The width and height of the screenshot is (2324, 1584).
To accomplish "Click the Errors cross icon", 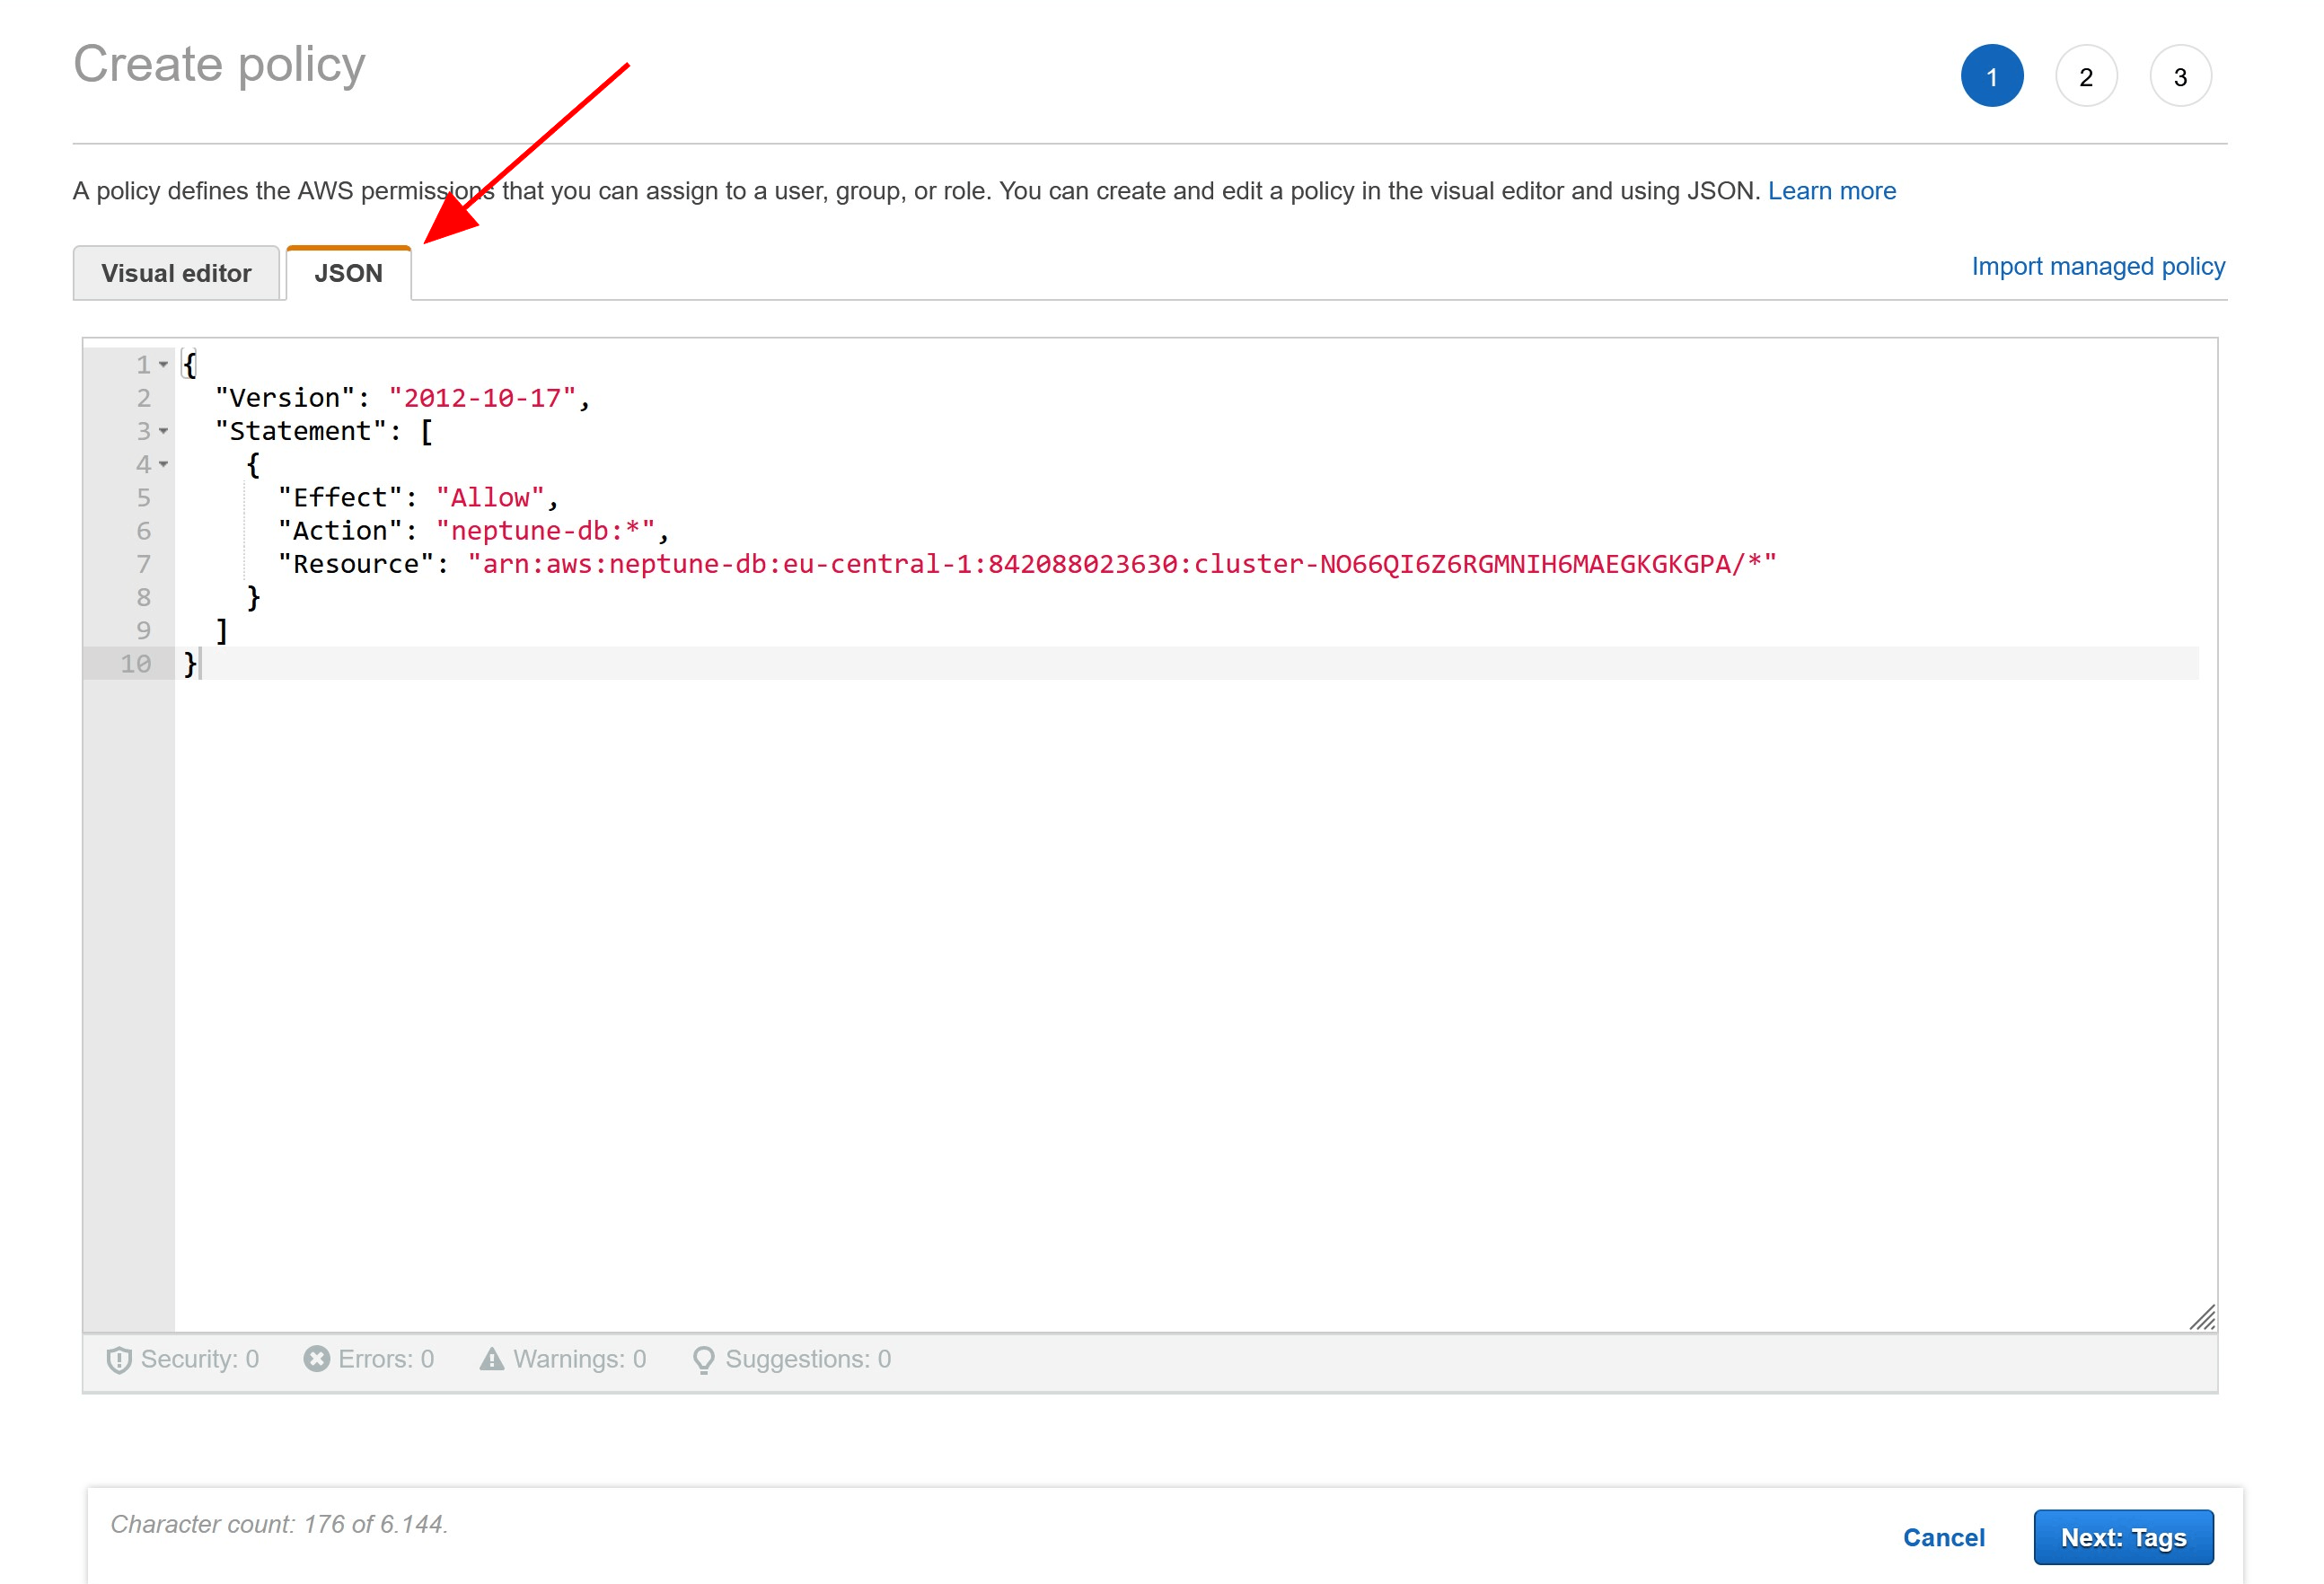I will [317, 1359].
